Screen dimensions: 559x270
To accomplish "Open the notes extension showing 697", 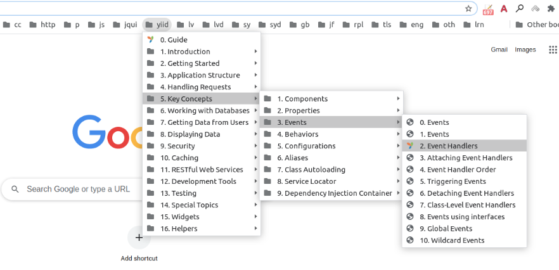I will [x=487, y=9].
